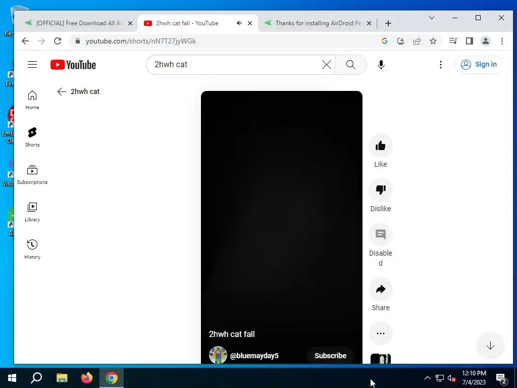
Task: Go to Home in the sidebar
Action: click(32, 100)
